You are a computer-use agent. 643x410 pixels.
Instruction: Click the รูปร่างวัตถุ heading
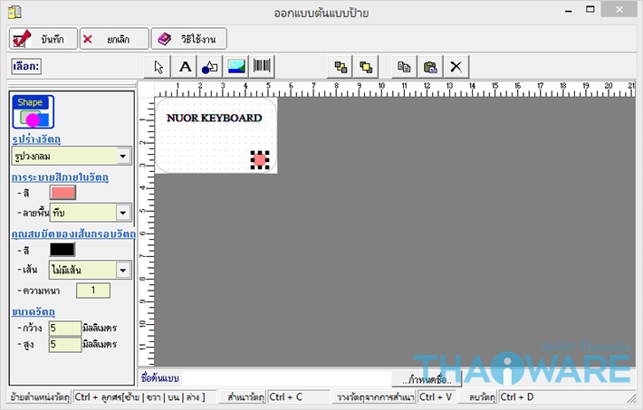pos(36,139)
